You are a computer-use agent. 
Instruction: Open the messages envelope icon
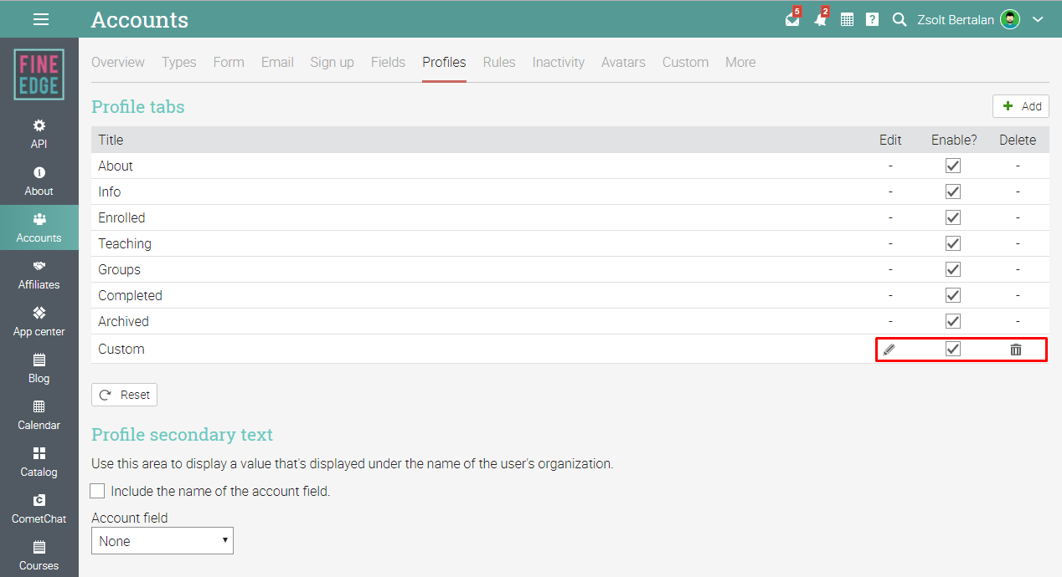coord(792,19)
